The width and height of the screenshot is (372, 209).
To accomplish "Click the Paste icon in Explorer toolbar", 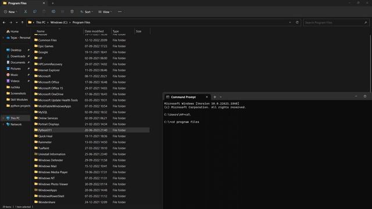I will (44, 12).
